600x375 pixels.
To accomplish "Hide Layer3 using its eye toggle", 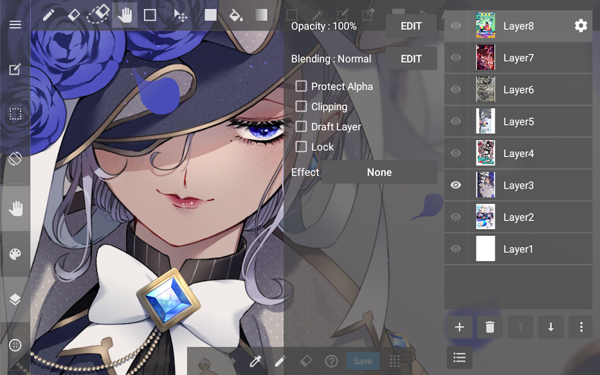I will (x=456, y=185).
